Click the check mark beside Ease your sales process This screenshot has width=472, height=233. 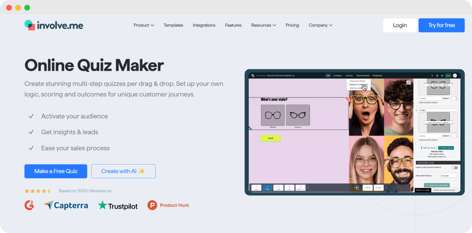coord(31,148)
